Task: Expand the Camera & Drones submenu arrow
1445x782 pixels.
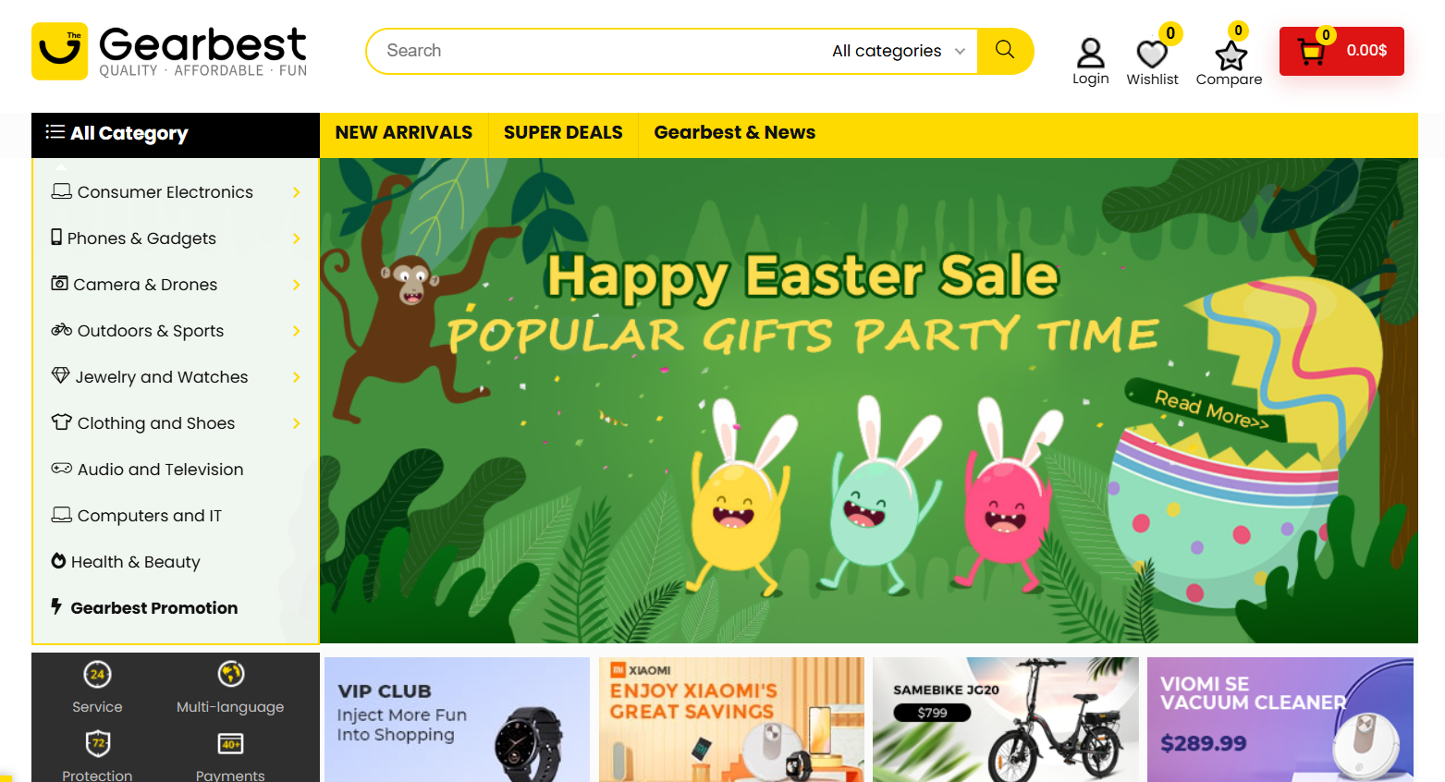Action: (297, 285)
